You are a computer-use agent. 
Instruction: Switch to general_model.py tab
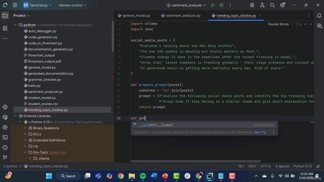pyautogui.click(x=134, y=16)
